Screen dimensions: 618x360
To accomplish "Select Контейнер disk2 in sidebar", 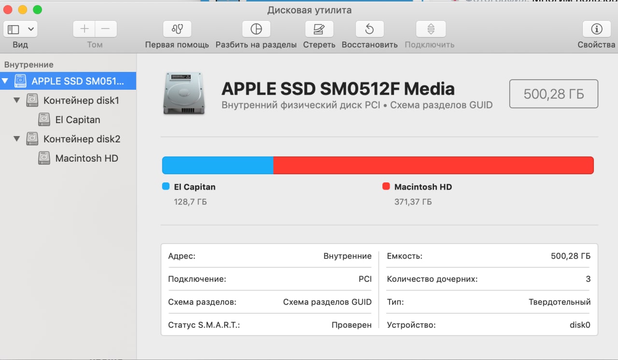I will 68,139.
